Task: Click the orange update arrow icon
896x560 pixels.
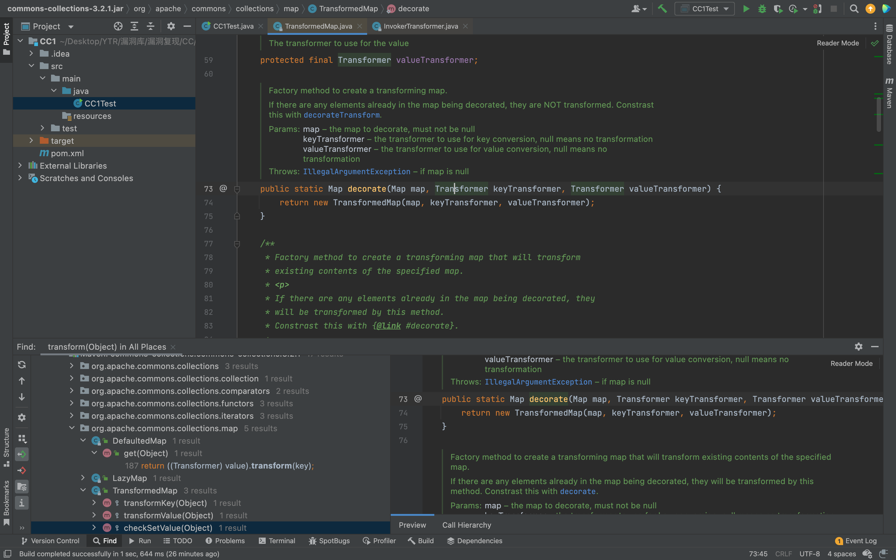Action: [x=870, y=8]
